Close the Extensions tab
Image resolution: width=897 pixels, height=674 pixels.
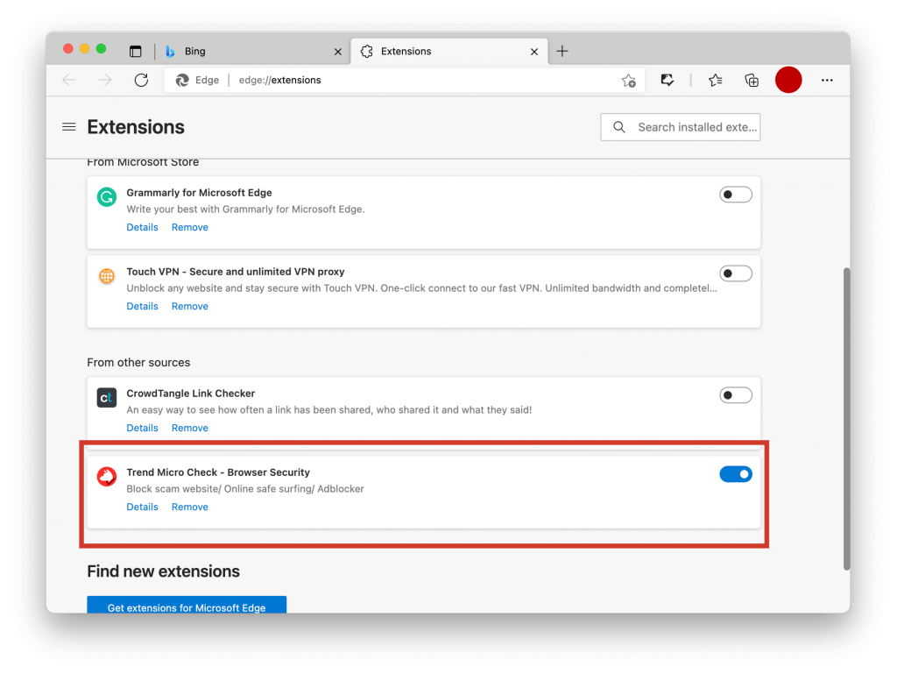(534, 52)
